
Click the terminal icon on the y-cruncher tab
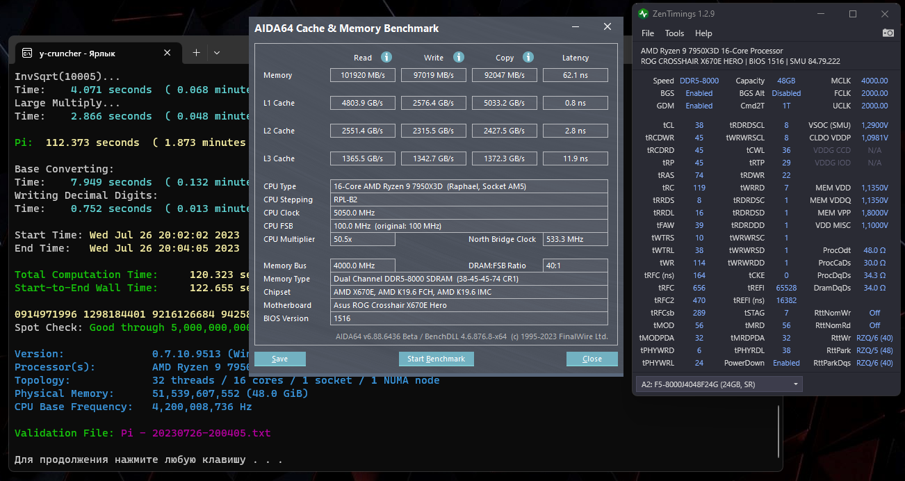[27, 53]
